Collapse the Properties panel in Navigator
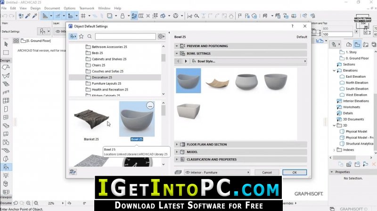The width and height of the screenshot is (377, 211). 332,172
